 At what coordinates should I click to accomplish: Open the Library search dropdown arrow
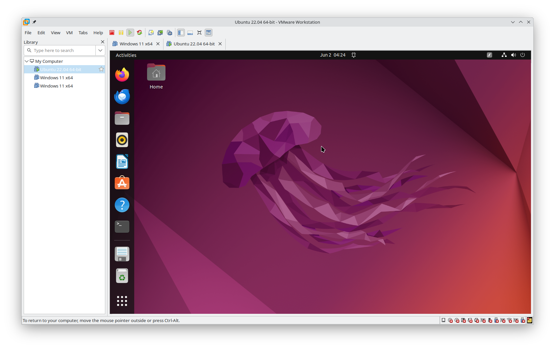pos(100,50)
